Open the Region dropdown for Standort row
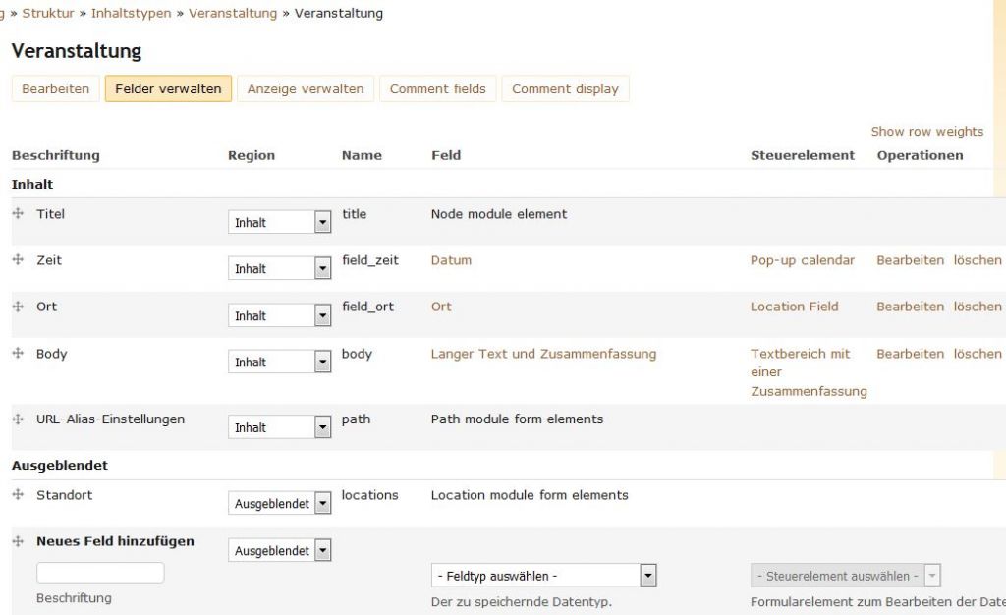Image resolution: width=1006 pixels, height=615 pixels. [279, 504]
